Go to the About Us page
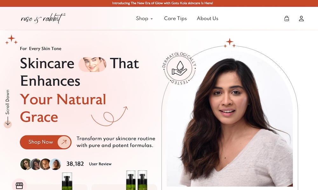Viewport: 318px width, 190px height. coord(207,18)
